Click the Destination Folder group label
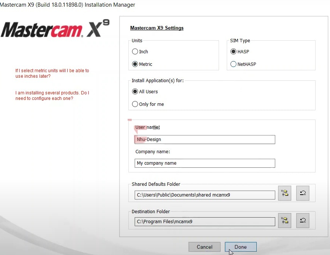This screenshot has height=255, width=330. [151, 211]
